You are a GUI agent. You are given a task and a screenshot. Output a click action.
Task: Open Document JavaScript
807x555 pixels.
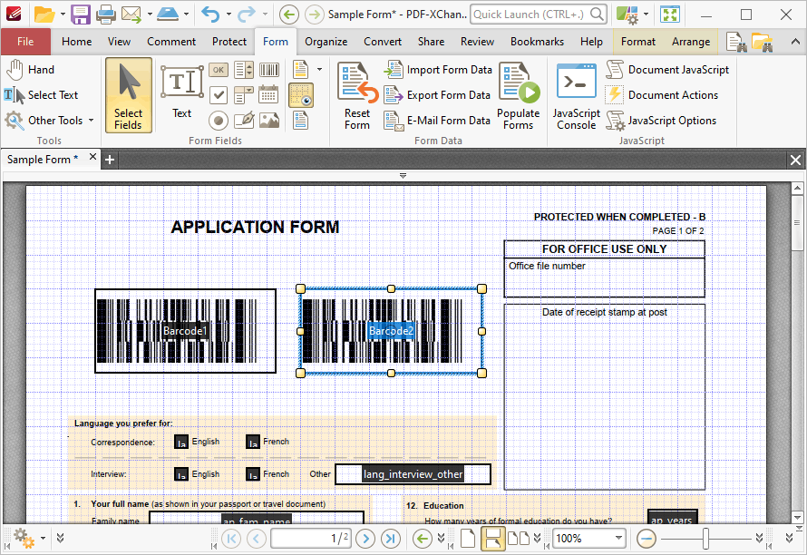(x=667, y=70)
